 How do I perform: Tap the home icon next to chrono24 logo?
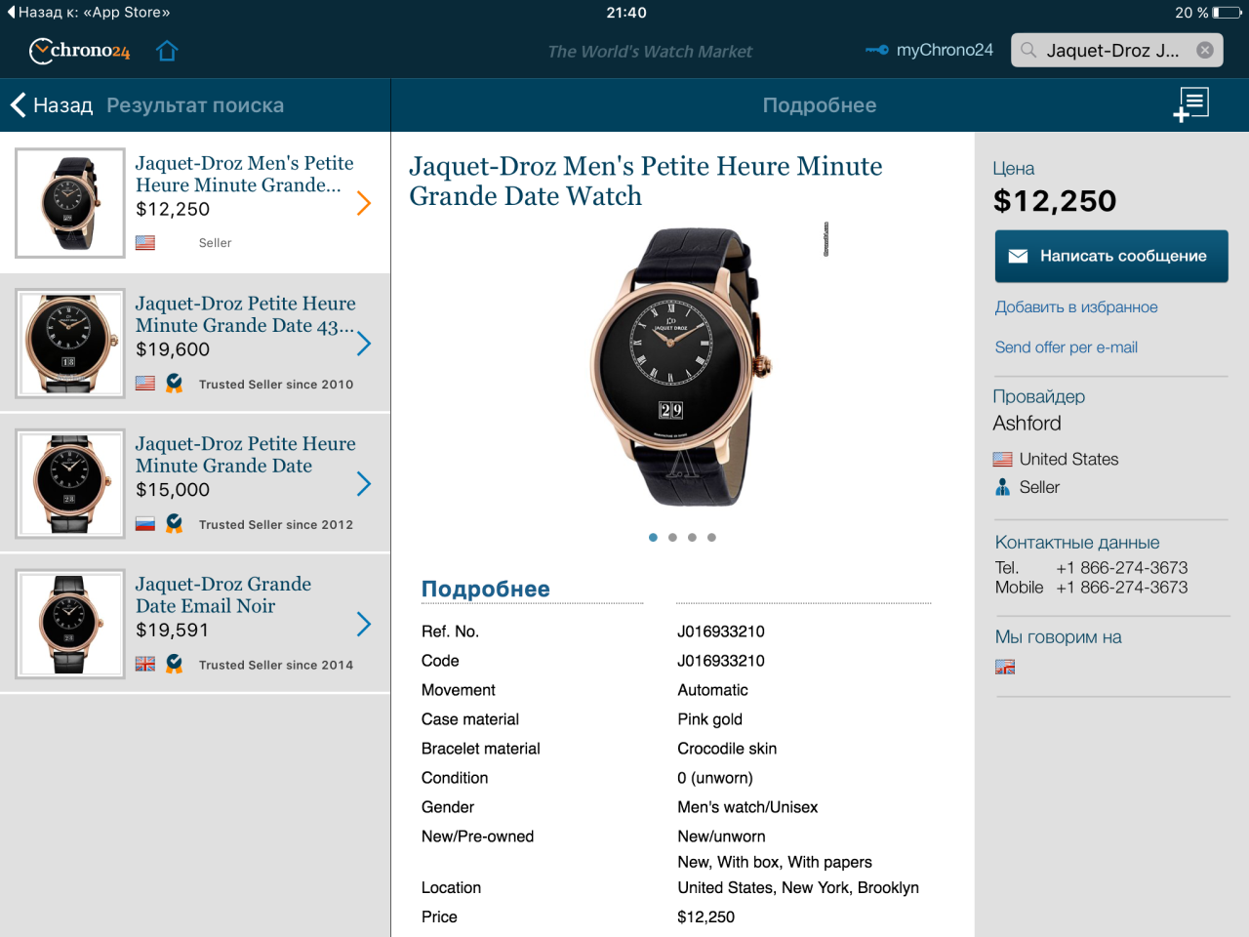point(167,51)
